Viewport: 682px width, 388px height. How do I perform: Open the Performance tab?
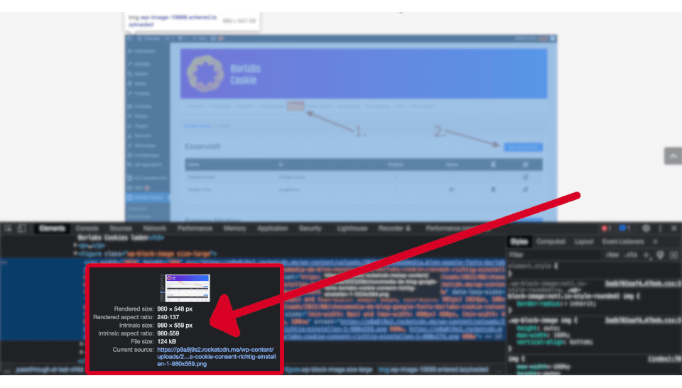pyautogui.click(x=195, y=228)
